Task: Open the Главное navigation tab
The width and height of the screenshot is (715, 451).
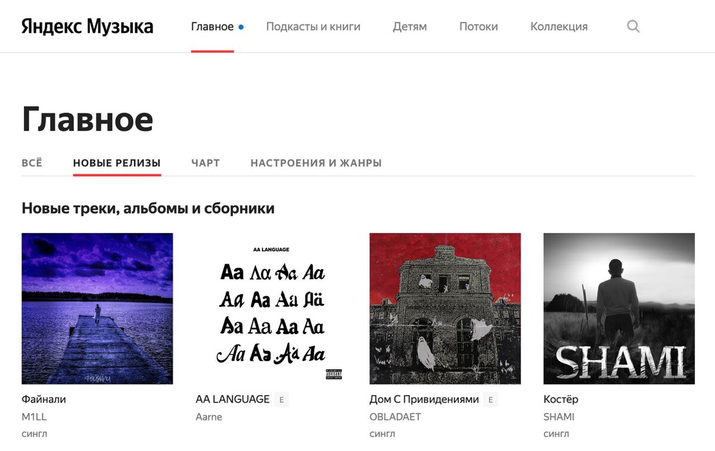Action: point(212,27)
